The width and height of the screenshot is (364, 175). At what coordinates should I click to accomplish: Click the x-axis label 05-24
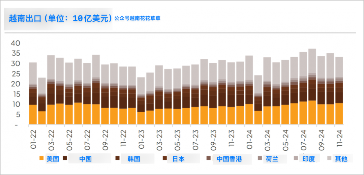pyautogui.click(x=285, y=140)
